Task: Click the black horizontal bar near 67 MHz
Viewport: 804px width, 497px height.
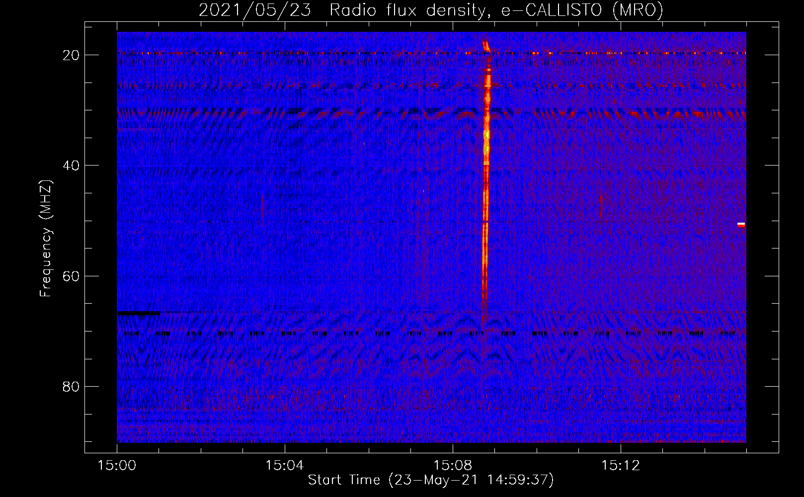Action: (x=139, y=313)
